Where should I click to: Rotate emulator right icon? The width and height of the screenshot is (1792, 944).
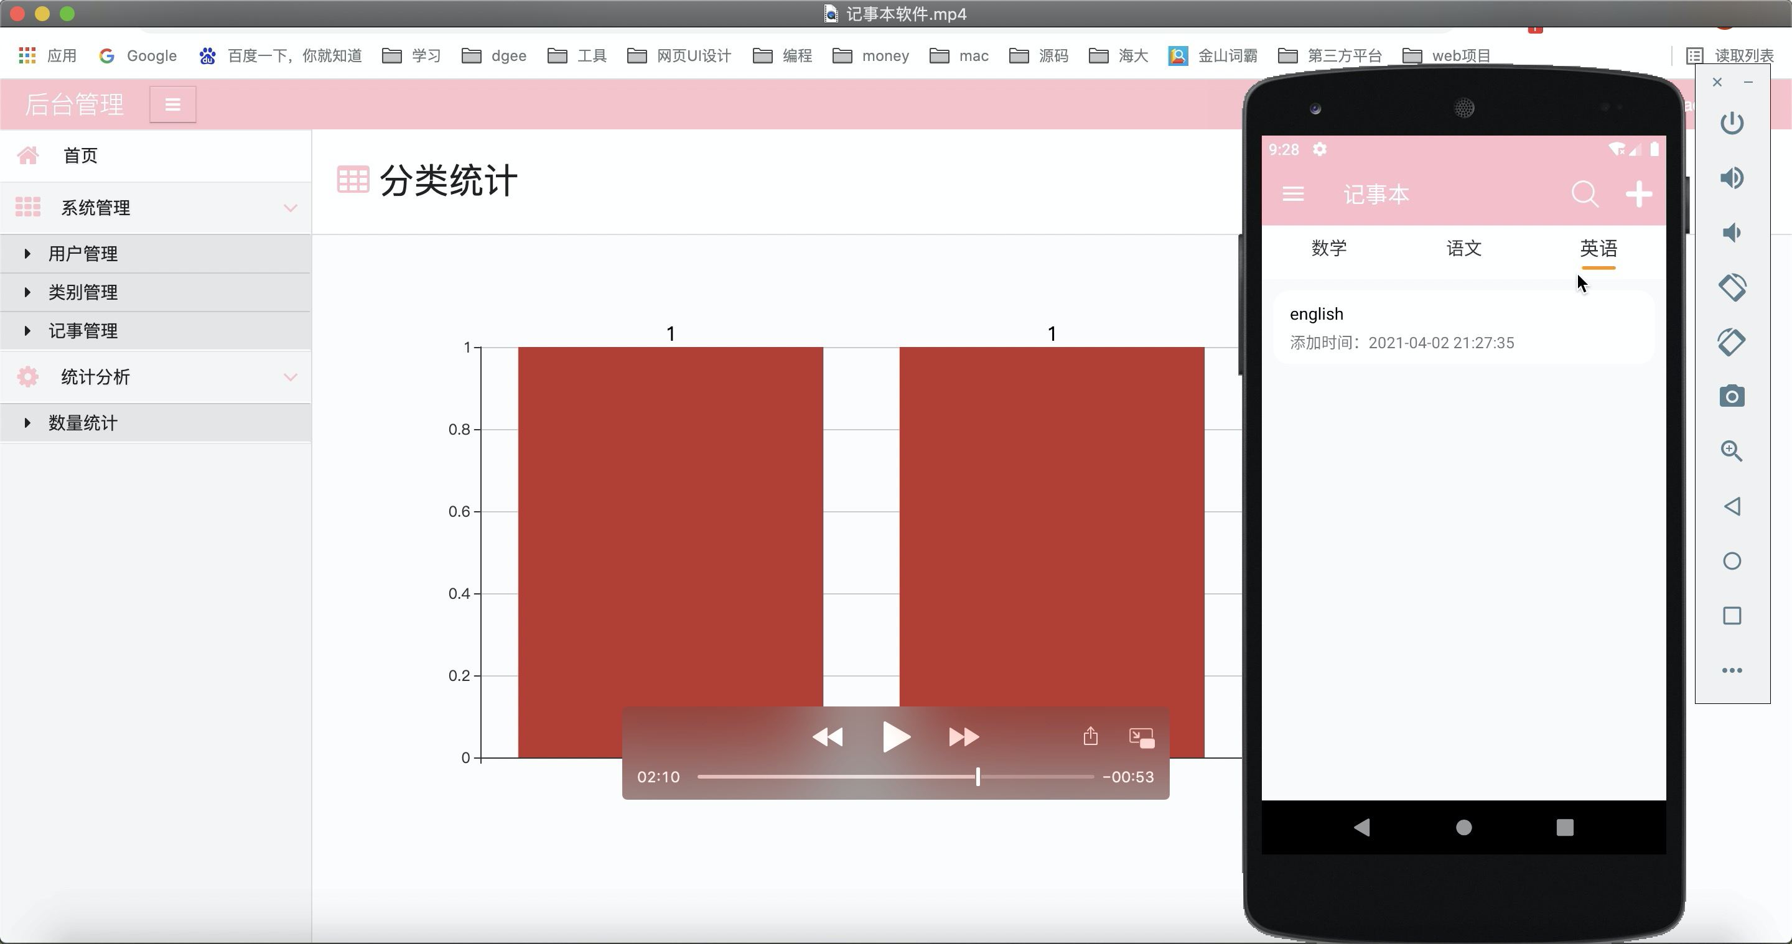[1732, 342]
